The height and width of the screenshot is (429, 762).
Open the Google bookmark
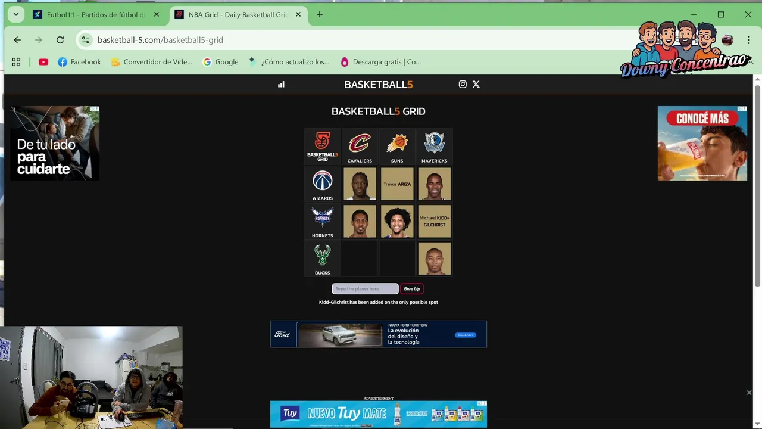point(220,62)
